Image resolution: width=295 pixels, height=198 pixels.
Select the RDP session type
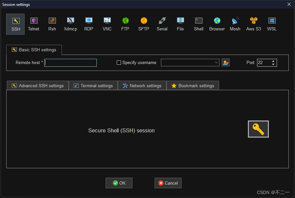pos(89,24)
